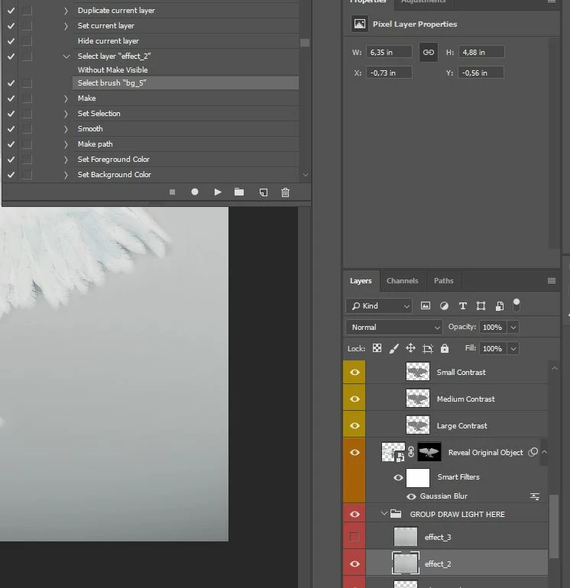Hide the Smart Filters

(398, 478)
